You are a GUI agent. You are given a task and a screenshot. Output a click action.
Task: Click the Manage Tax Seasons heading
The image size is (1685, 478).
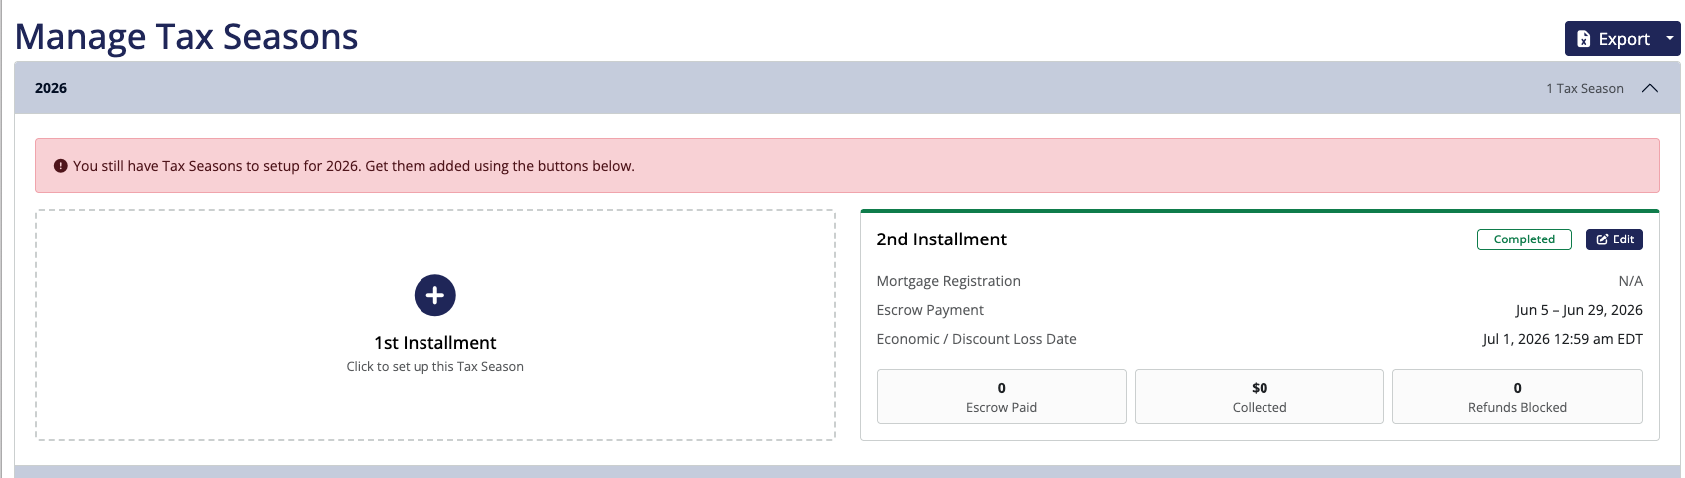coord(186,37)
